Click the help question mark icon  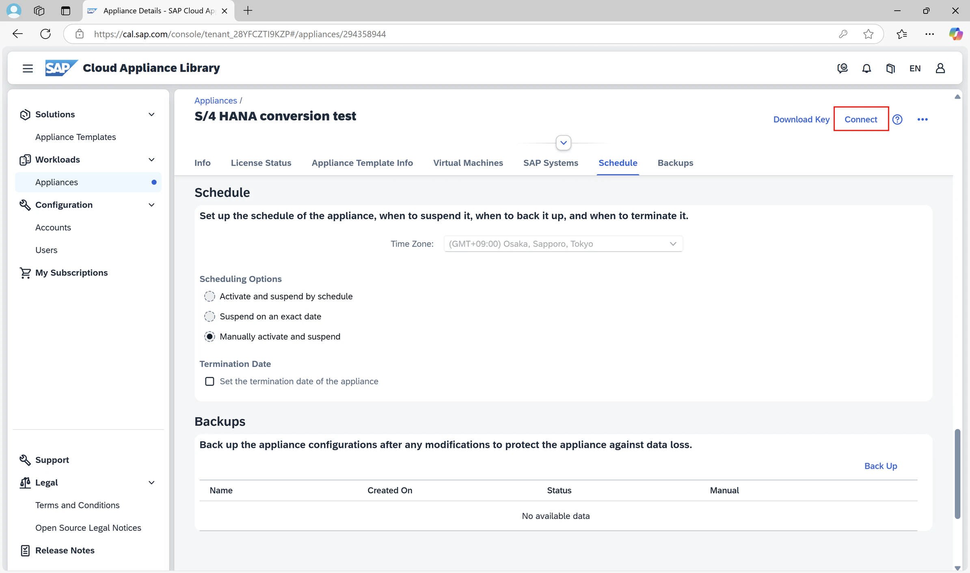(897, 119)
